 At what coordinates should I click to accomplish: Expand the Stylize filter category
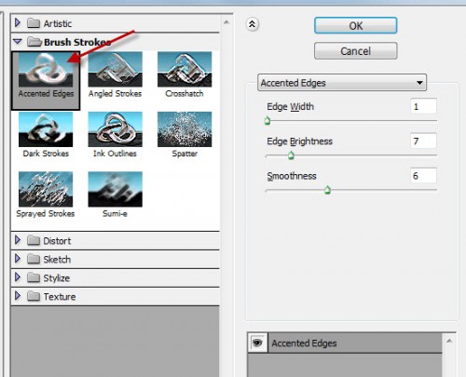pos(18,277)
